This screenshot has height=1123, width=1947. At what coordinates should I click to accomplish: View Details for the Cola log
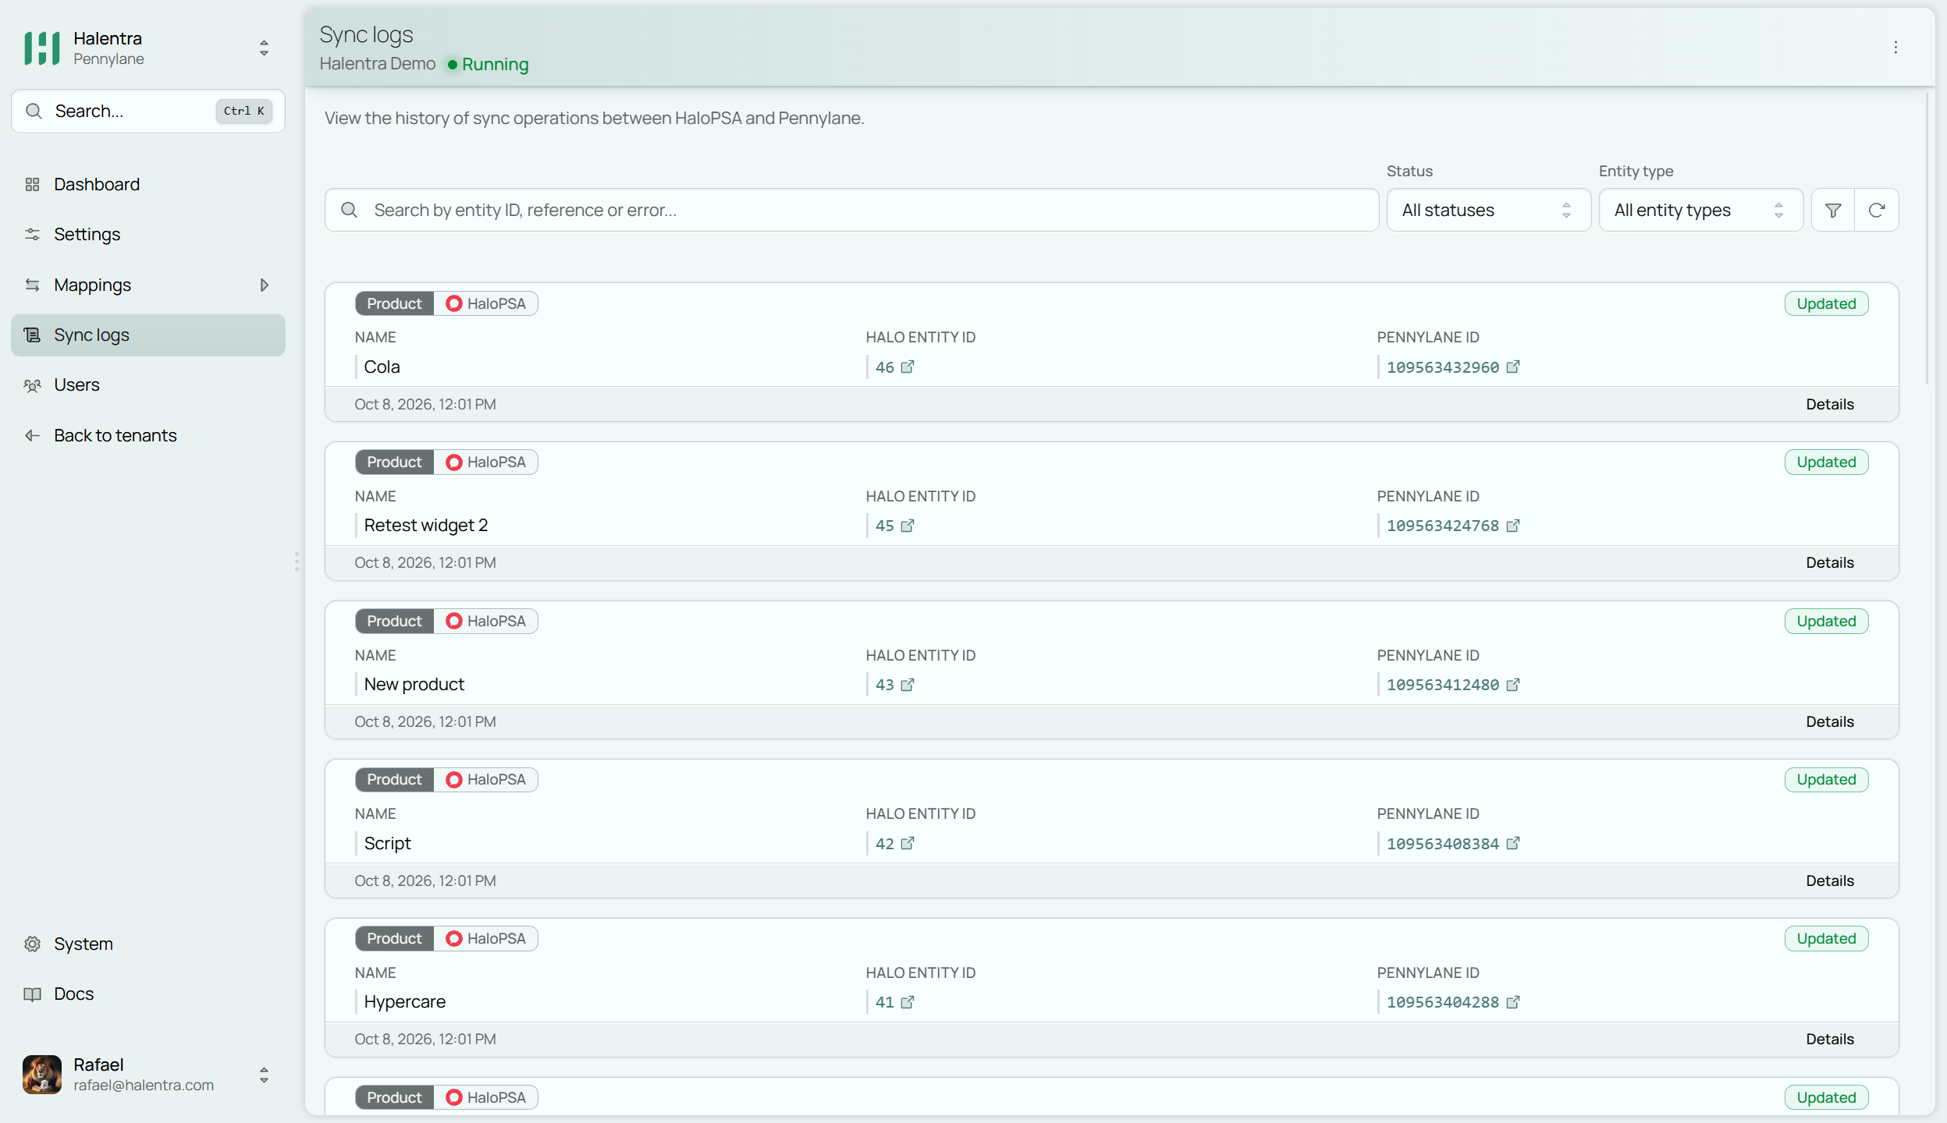(1829, 404)
